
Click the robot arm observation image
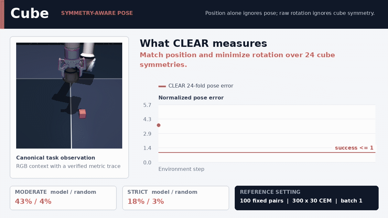[x=69, y=96]
